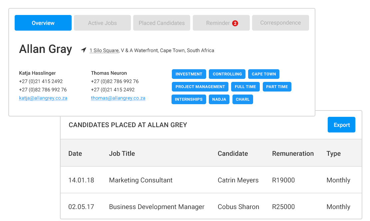
Task: Click the CAPE TOWN tag
Action: tap(264, 74)
